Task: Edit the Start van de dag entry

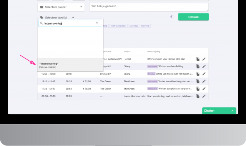Action: 204,96
